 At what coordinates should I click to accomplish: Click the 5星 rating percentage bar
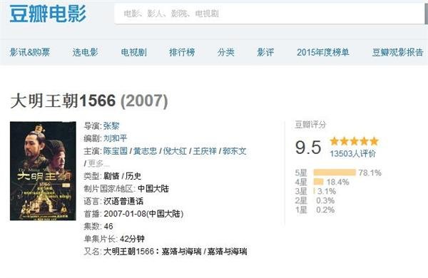(x=335, y=173)
